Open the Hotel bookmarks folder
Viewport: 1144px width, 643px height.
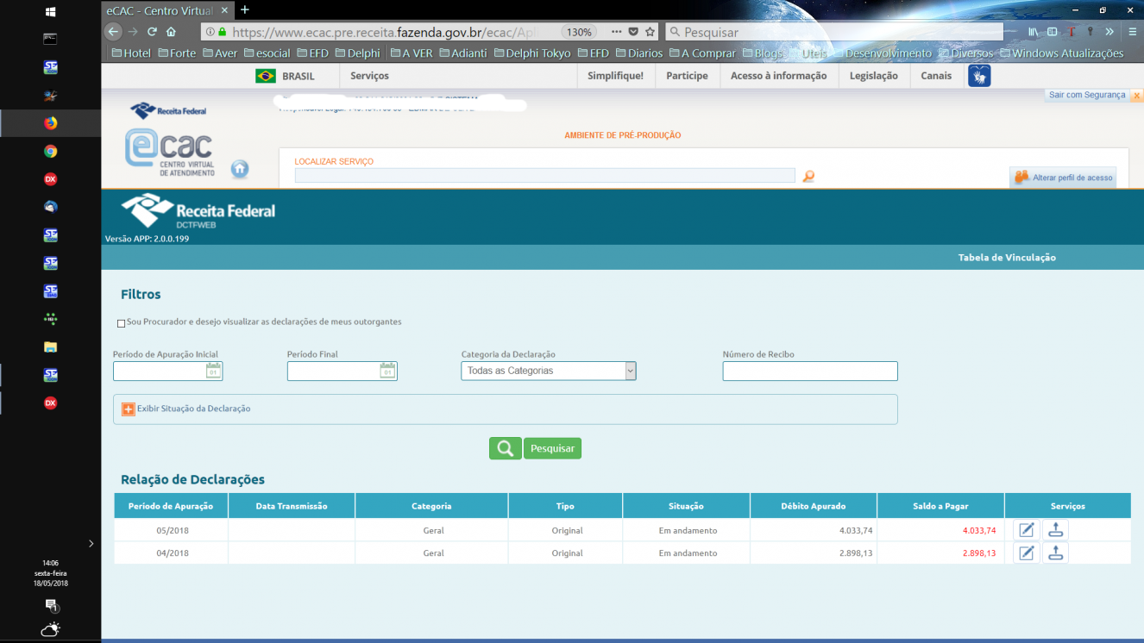click(131, 53)
